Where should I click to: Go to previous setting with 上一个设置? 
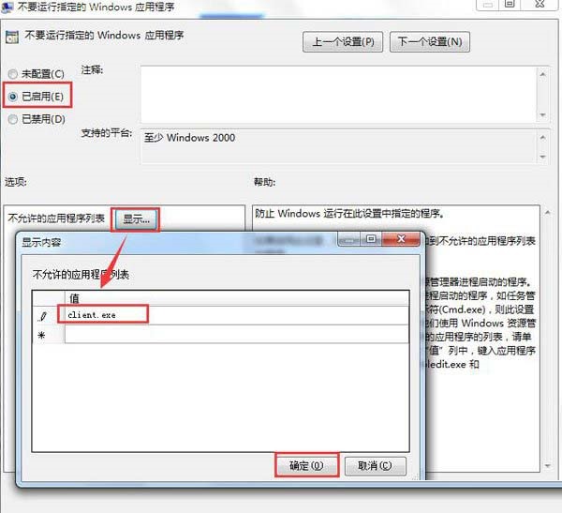(x=341, y=42)
